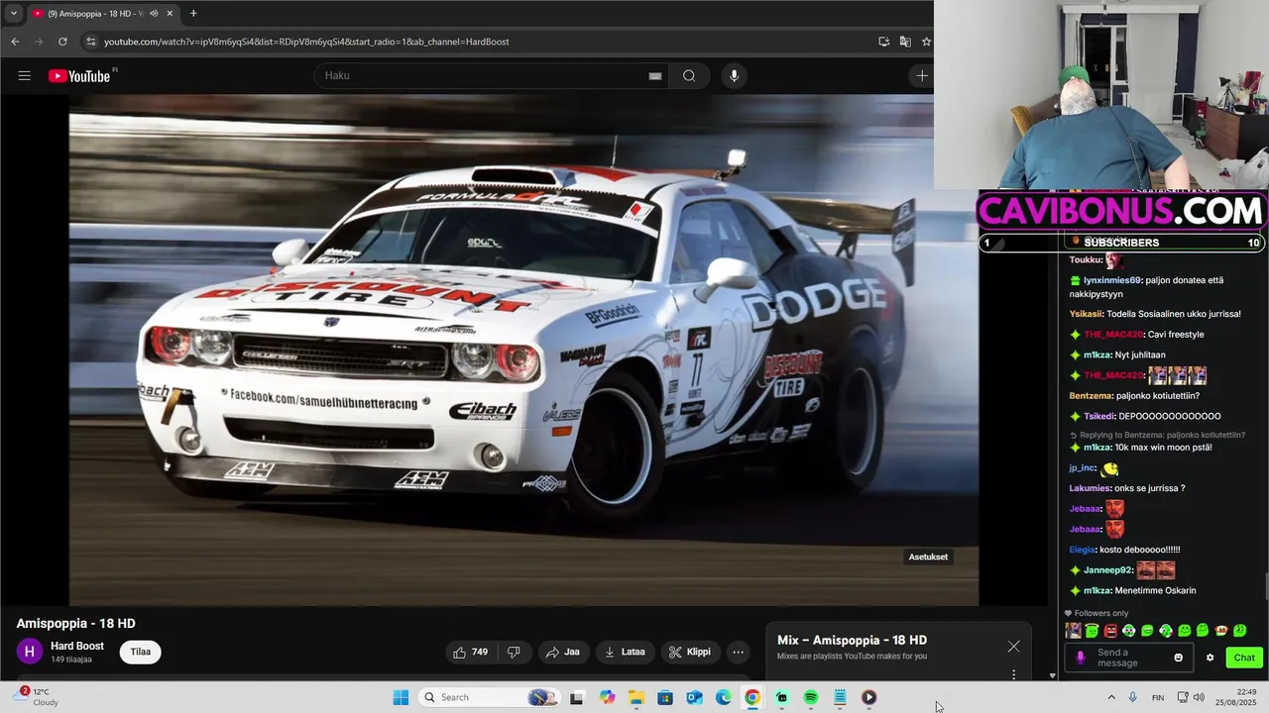Image resolution: width=1269 pixels, height=713 pixels.
Task: Go back with browser back arrow
Action: [15, 42]
